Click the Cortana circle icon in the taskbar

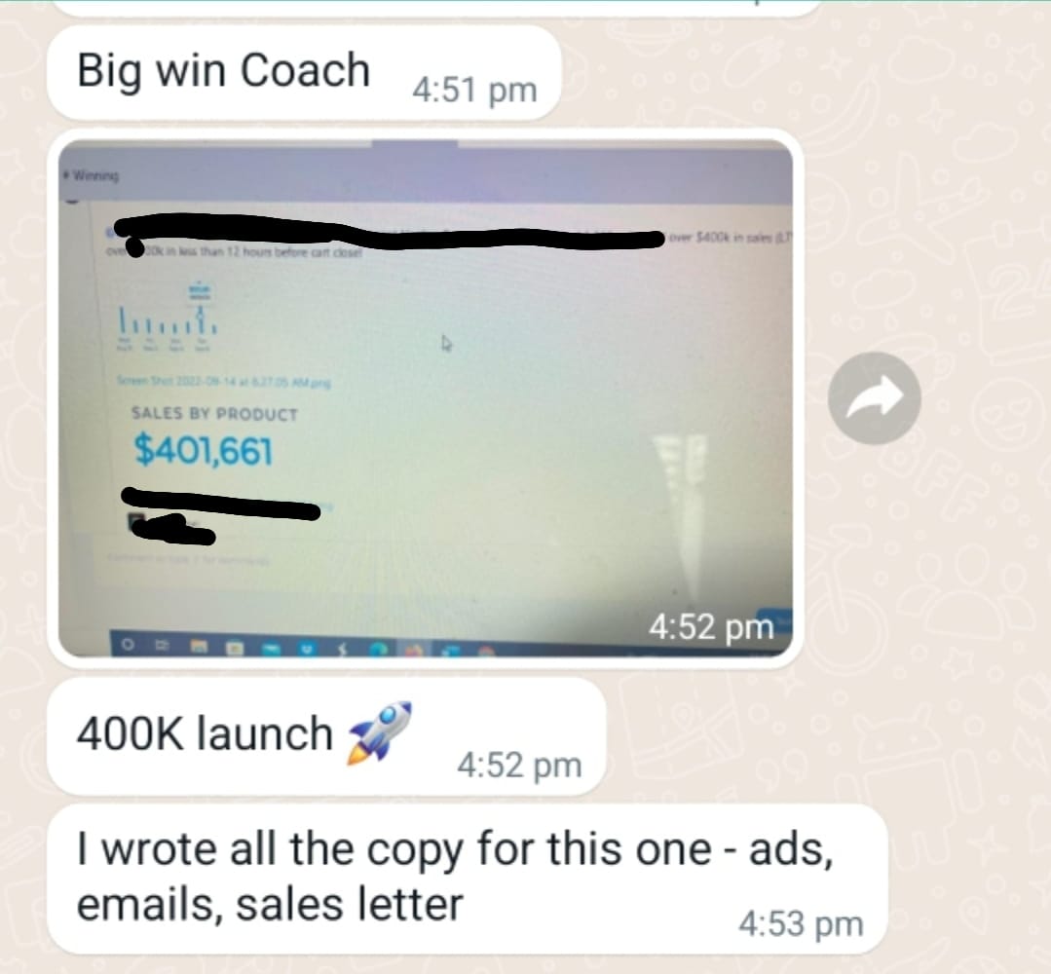pos(128,645)
